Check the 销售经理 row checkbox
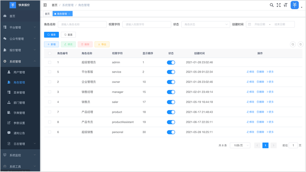The width and height of the screenshot is (306, 172). (x=50, y=92)
